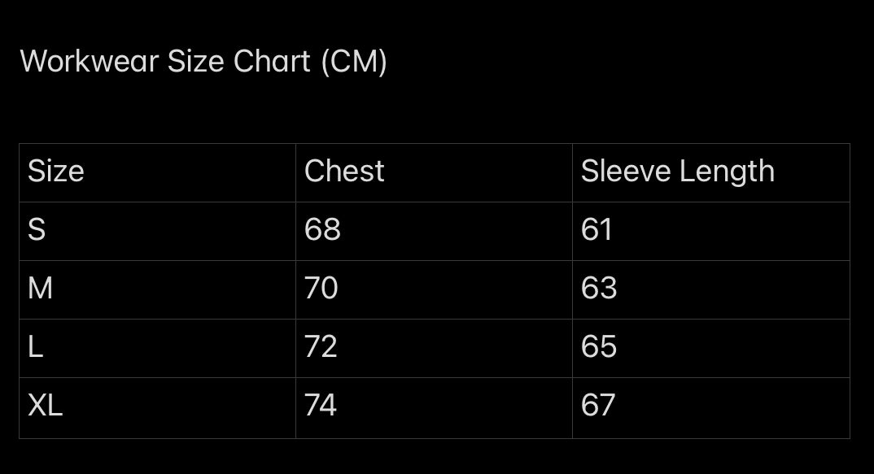Click the sleeve length value 67

click(598, 405)
